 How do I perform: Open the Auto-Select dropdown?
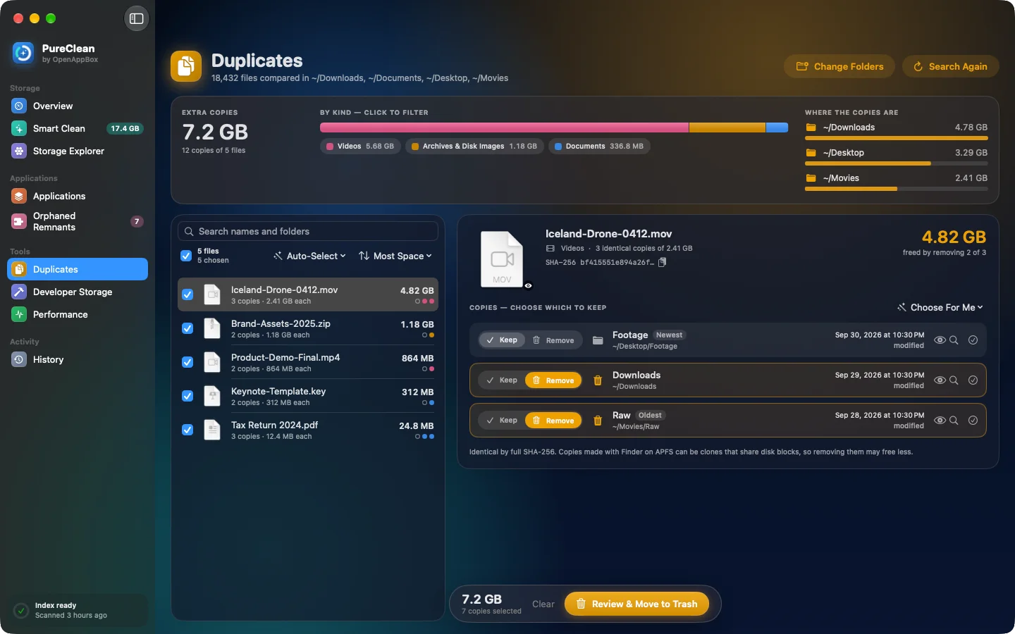pos(310,256)
